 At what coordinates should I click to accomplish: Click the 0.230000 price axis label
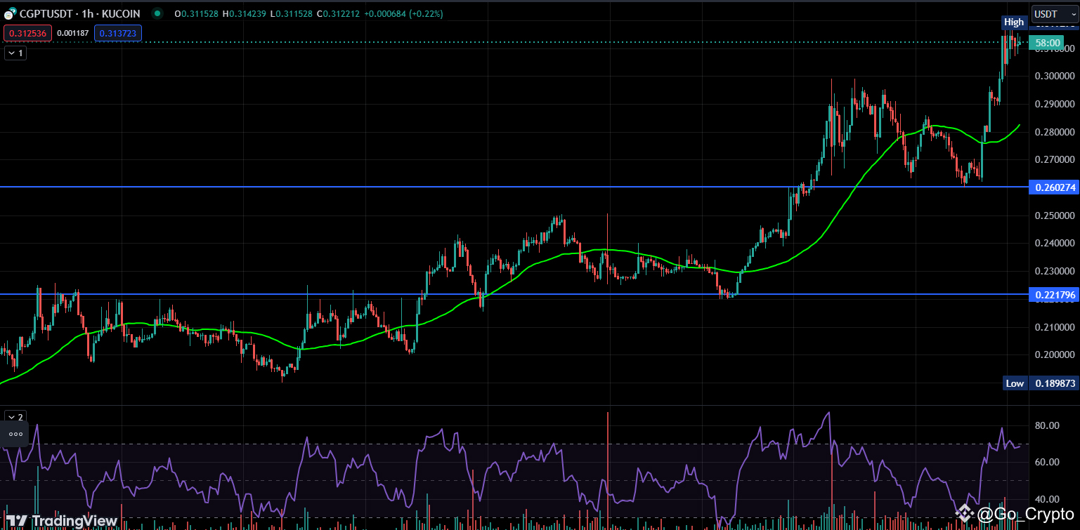[1054, 271]
